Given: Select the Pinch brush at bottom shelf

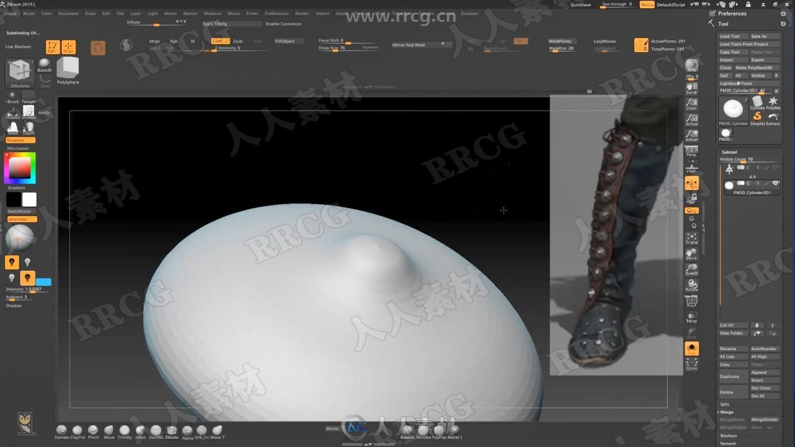Looking at the screenshot, I should [93, 431].
